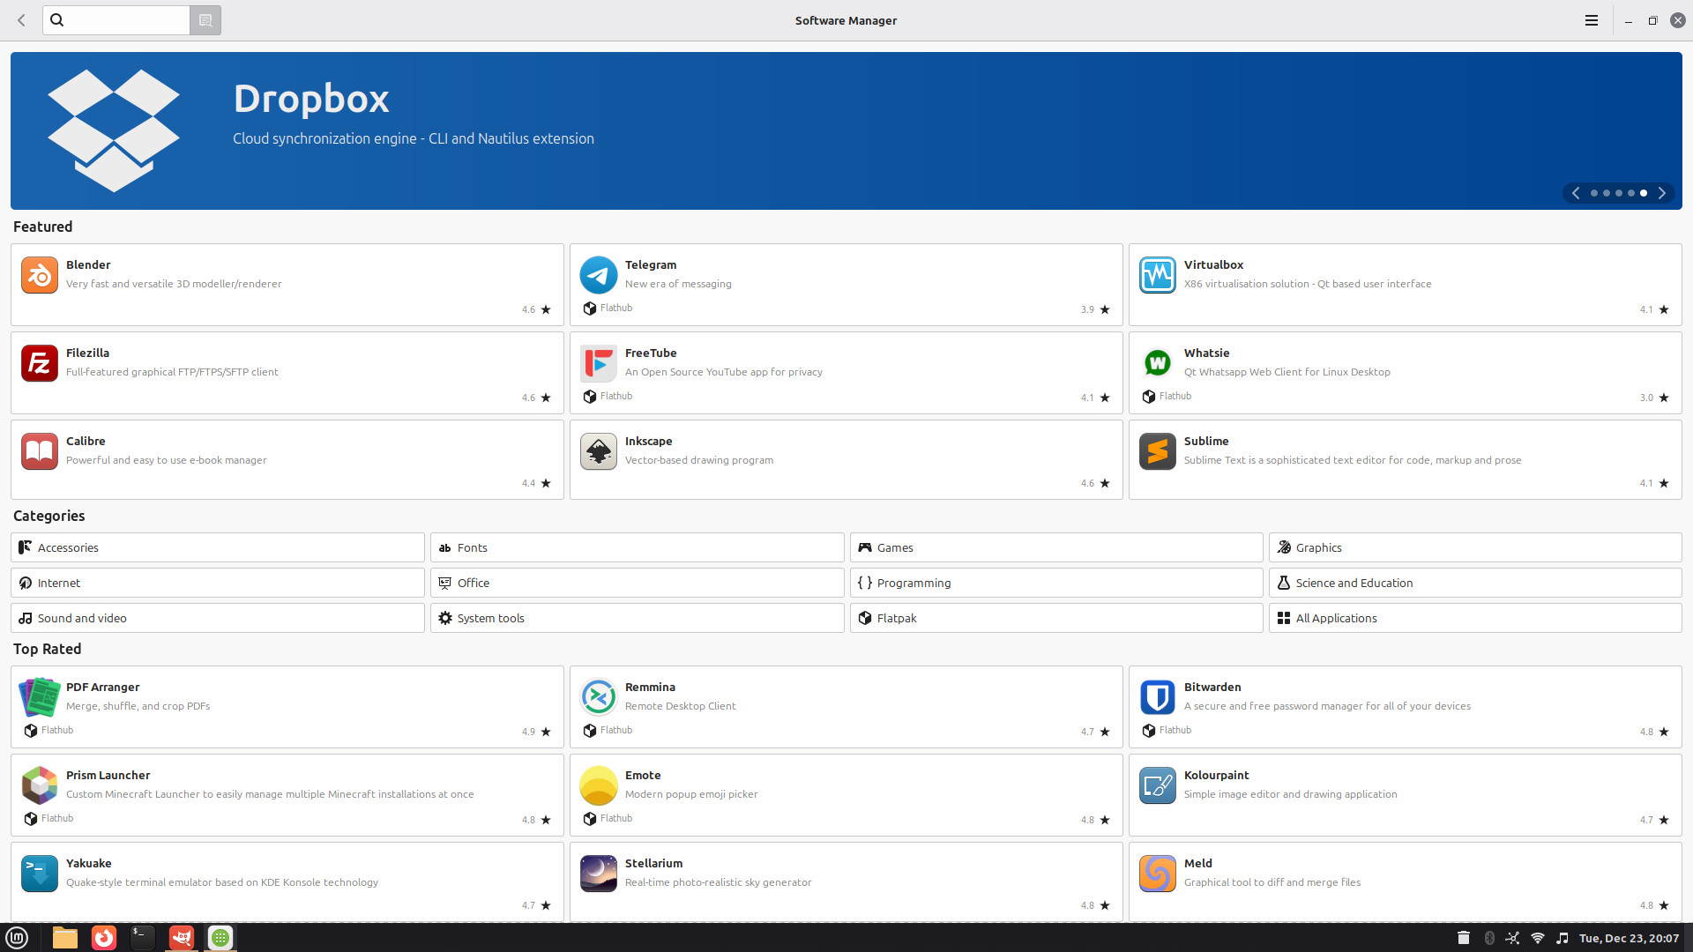
Task: Go to previous banner slide arrow
Action: click(x=1576, y=193)
